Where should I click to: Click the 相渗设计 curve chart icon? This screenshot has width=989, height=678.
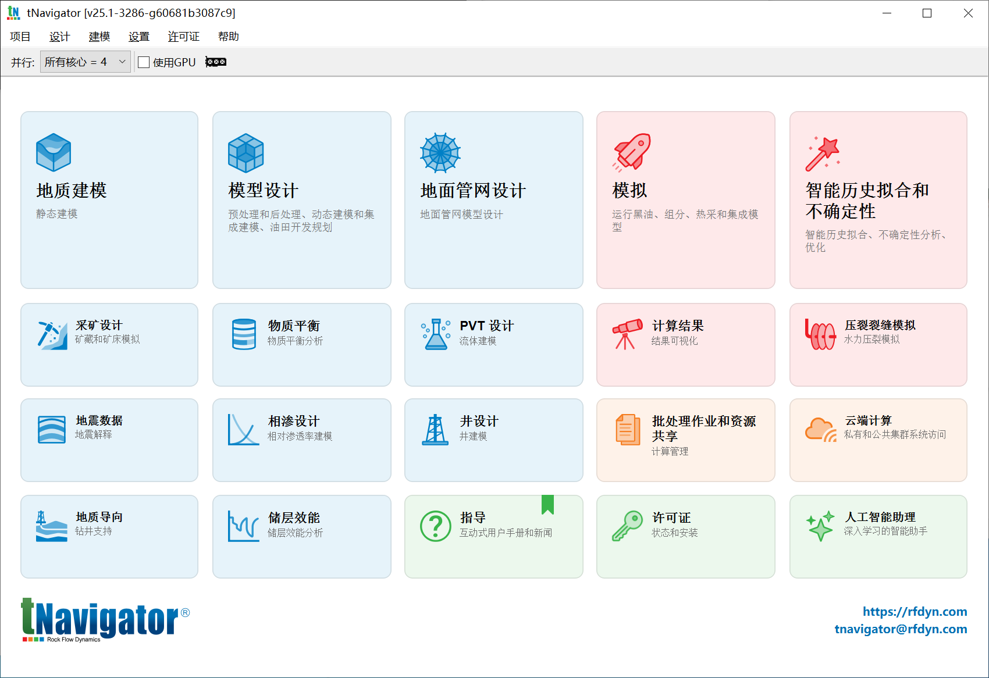tap(244, 430)
